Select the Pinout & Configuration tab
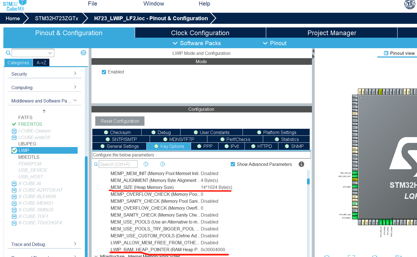This screenshot has width=417, height=257. pos(69,33)
